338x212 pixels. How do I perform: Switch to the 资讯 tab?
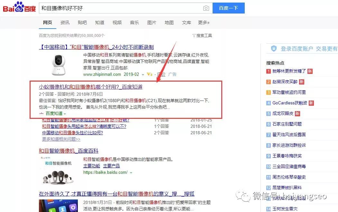click(65, 22)
